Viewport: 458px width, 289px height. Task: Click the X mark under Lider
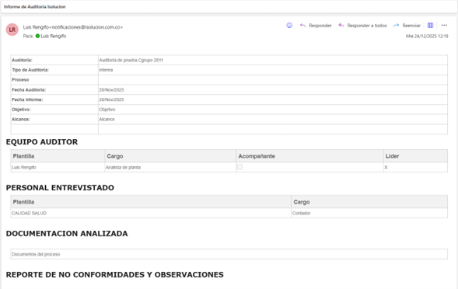pos(386,167)
